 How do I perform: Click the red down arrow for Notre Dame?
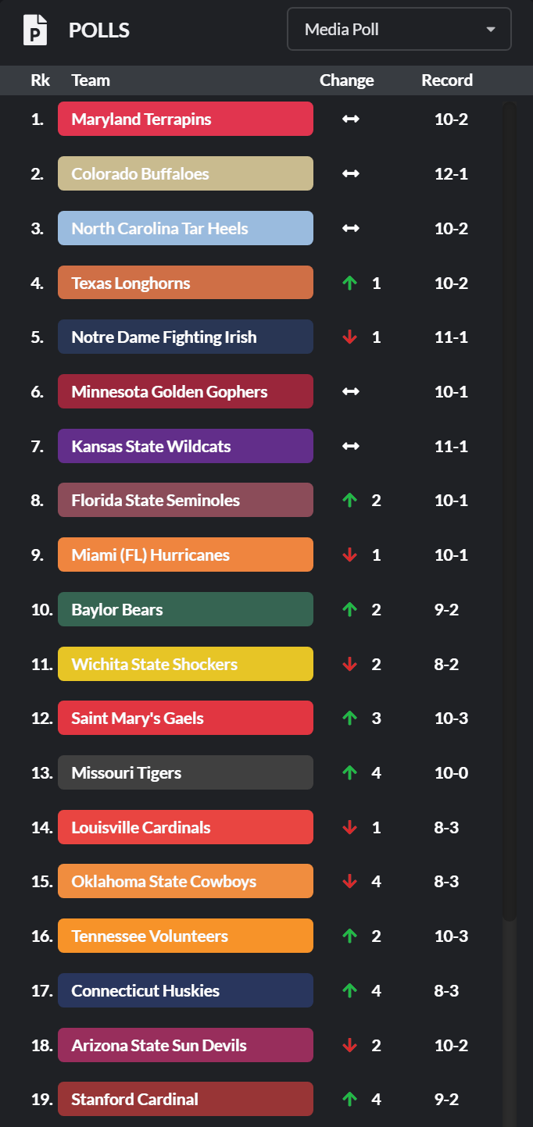[x=350, y=337]
